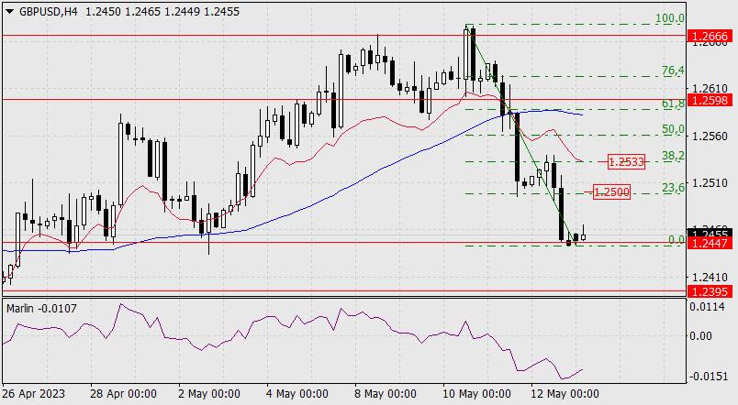Click the 1.2560 price scale value

click(710, 137)
